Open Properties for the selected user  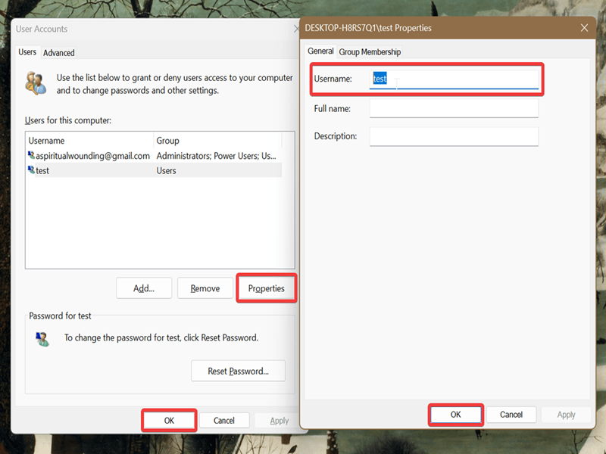click(x=267, y=288)
